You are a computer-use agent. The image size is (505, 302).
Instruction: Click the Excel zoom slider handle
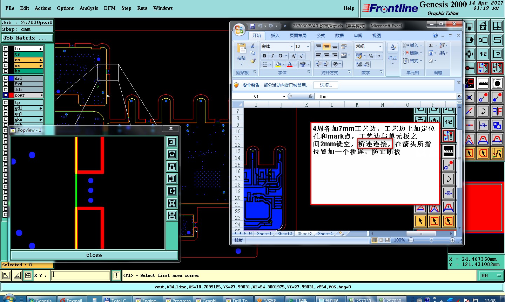(x=431, y=240)
